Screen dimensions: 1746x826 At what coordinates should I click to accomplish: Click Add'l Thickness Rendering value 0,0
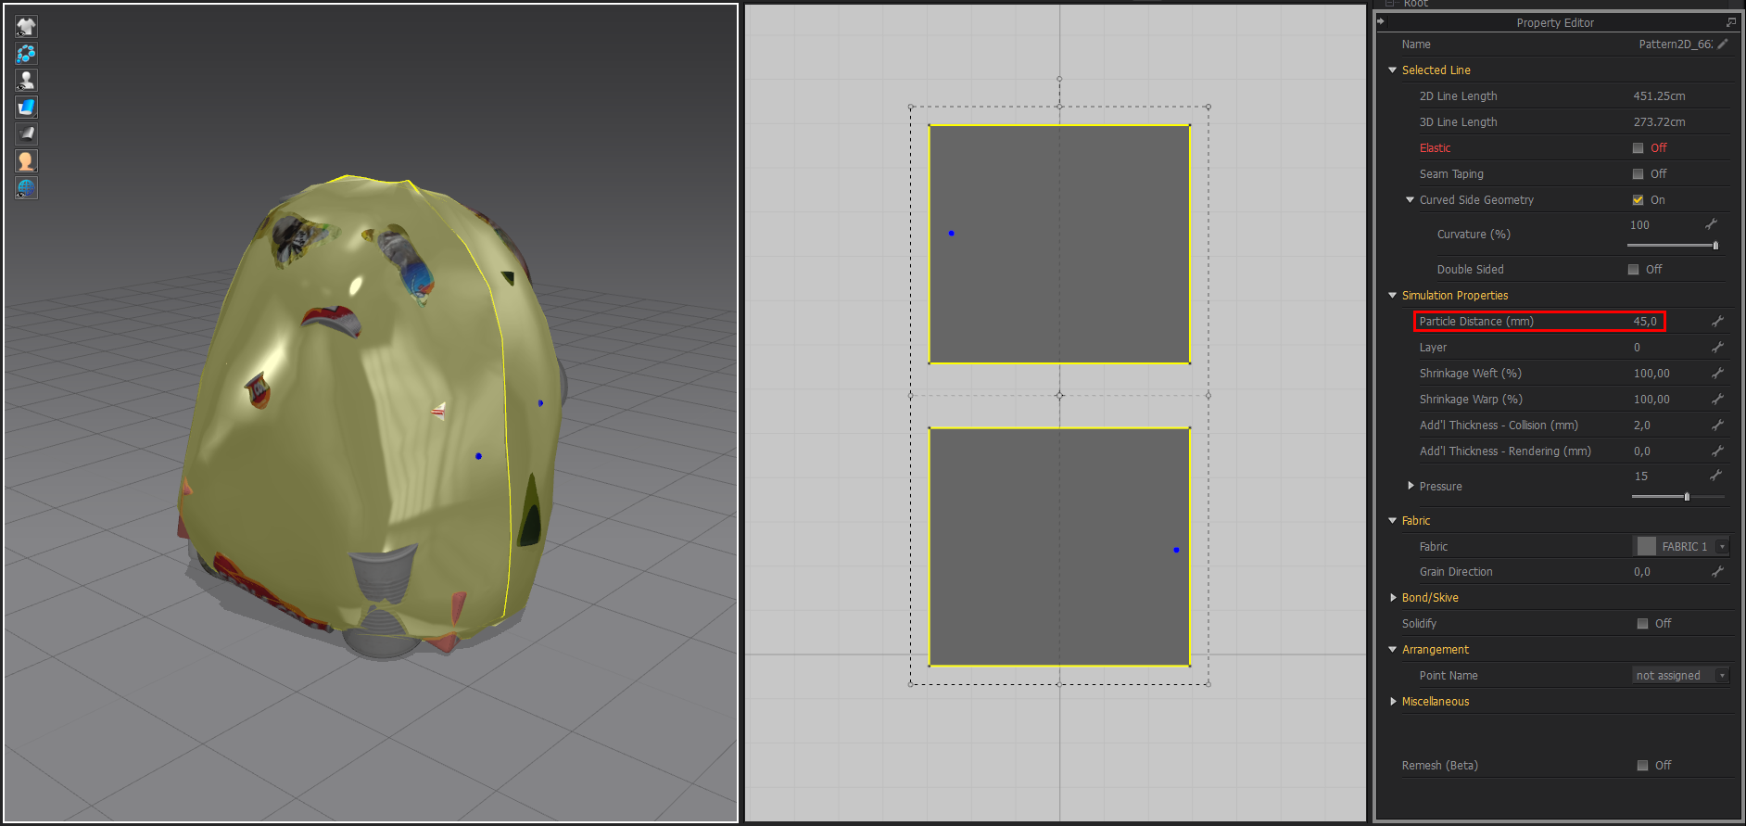(1641, 451)
